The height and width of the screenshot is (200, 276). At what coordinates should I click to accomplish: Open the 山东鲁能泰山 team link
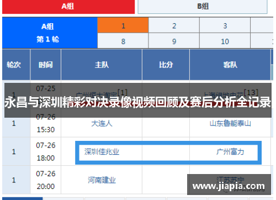pos(230,123)
